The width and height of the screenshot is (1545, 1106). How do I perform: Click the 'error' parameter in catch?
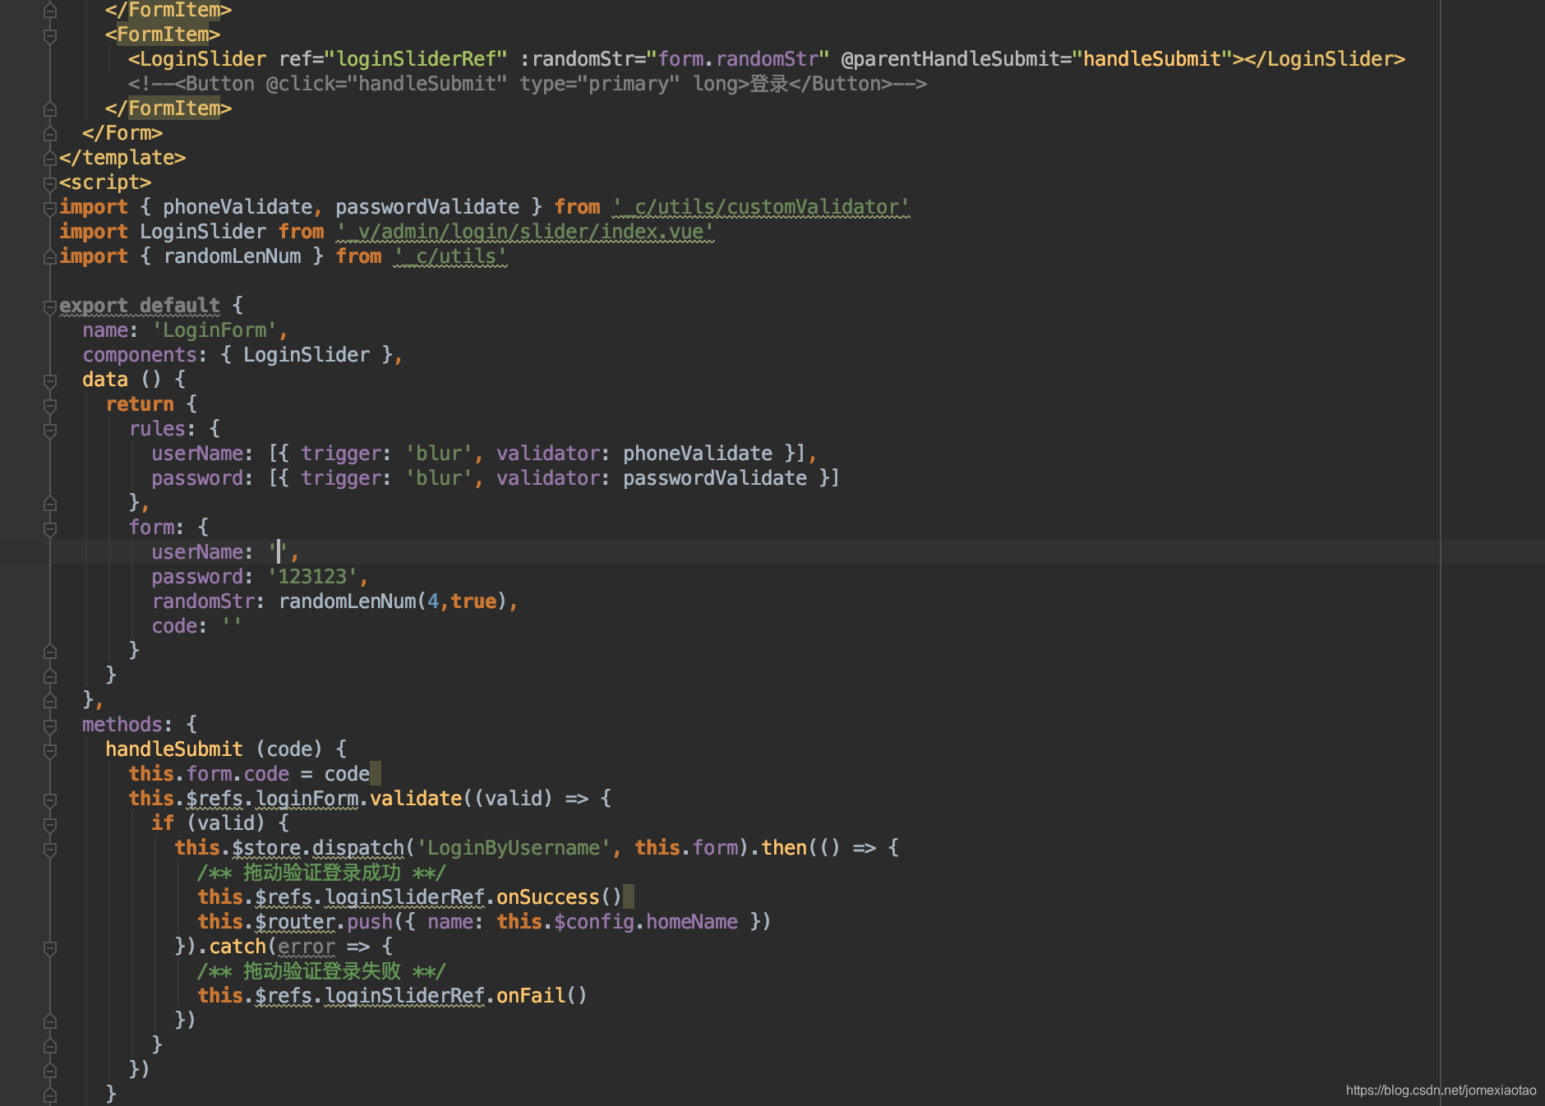click(307, 947)
